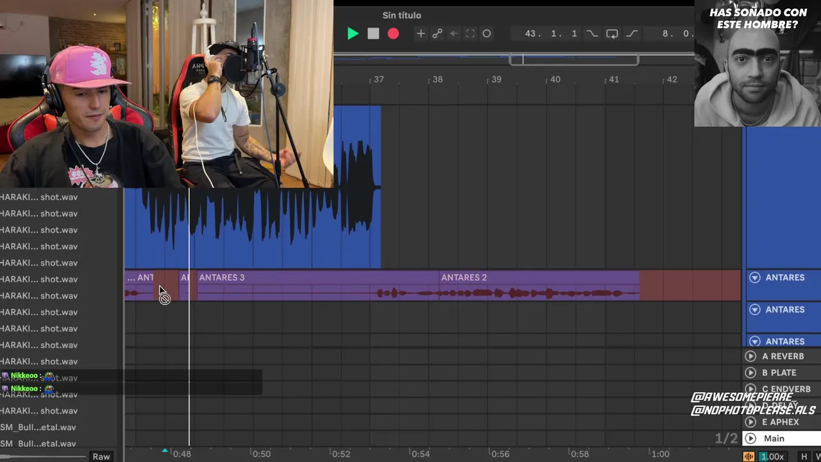Stop playback with the square Stop button
The width and height of the screenshot is (821, 462).
click(373, 33)
